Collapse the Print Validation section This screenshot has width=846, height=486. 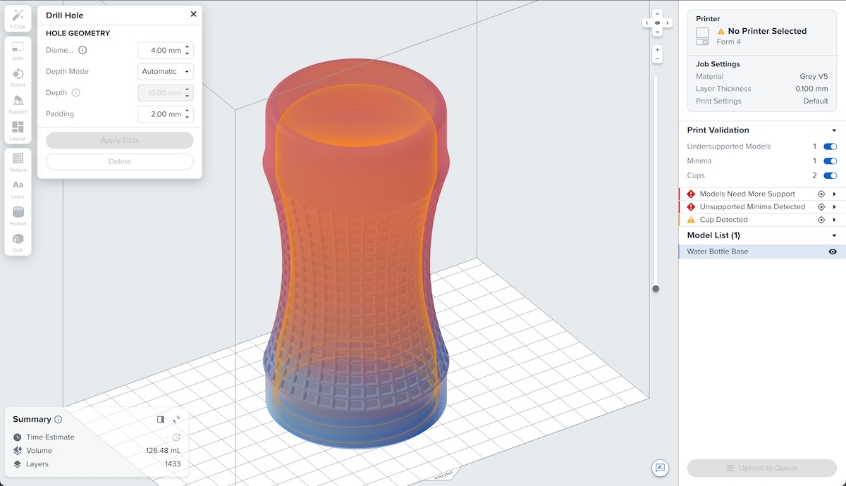coord(834,130)
